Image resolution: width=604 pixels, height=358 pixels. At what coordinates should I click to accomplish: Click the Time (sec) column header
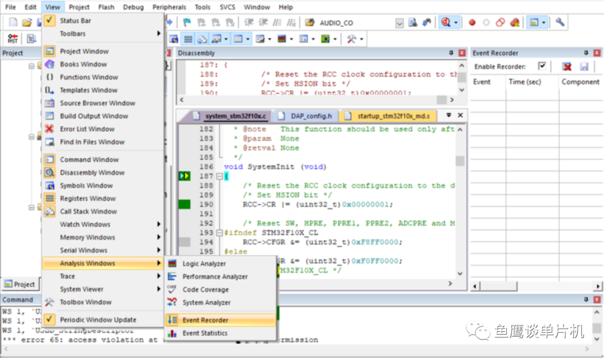coord(532,82)
